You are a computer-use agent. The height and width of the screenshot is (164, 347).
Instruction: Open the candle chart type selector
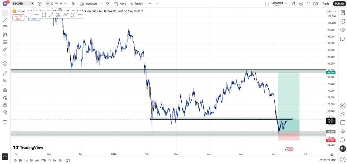73,4
